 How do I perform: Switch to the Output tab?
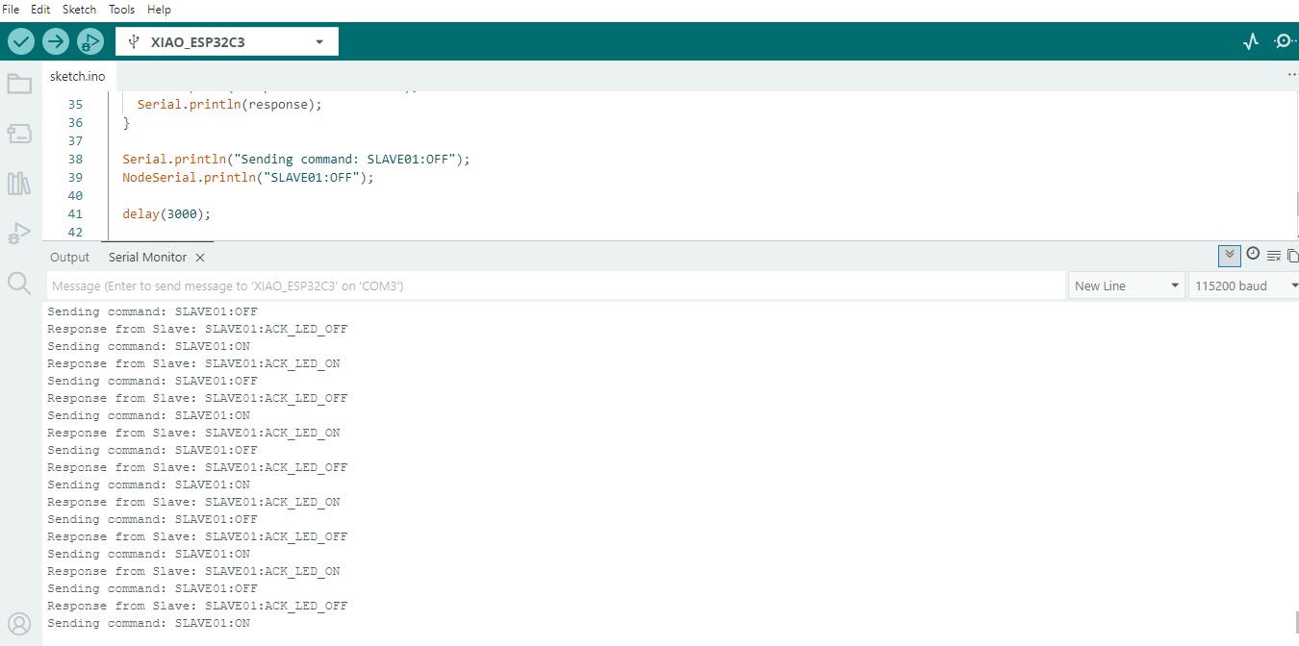69,258
